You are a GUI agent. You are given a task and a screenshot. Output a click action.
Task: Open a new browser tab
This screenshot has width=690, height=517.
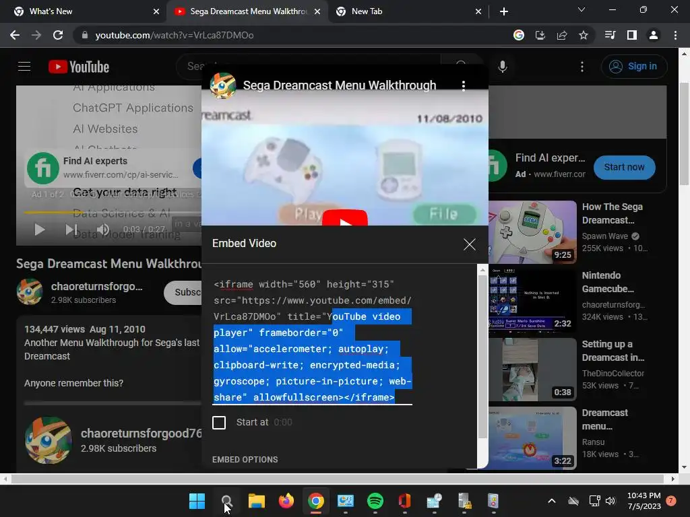point(504,11)
